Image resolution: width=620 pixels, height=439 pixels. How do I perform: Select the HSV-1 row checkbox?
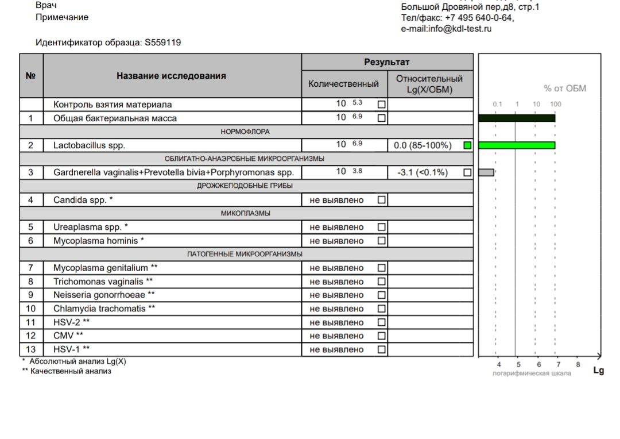click(x=382, y=349)
